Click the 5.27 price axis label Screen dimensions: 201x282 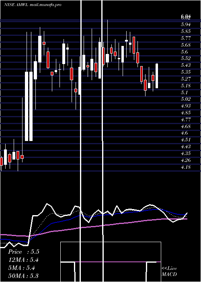click(x=186, y=79)
